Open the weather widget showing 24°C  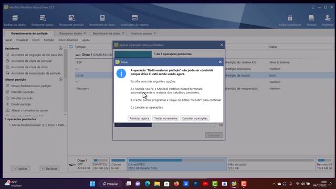[13, 184]
